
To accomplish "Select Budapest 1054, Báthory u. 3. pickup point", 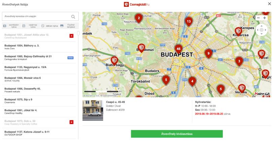I will point(39,47).
